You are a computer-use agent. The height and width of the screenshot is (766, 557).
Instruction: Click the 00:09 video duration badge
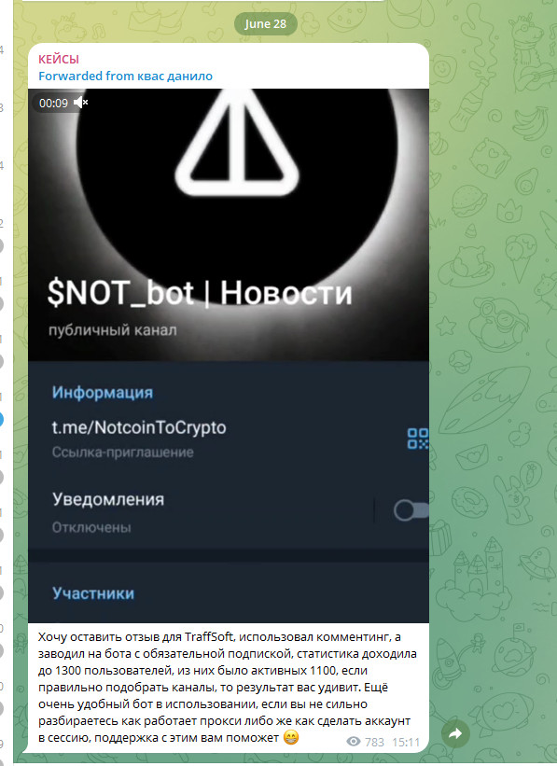coord(53,103)
